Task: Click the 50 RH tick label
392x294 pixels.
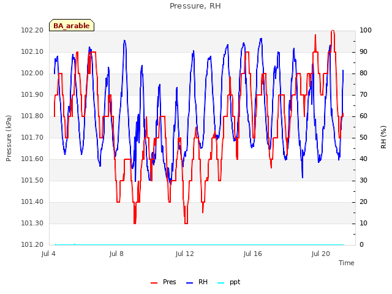Action: point(363,138)
